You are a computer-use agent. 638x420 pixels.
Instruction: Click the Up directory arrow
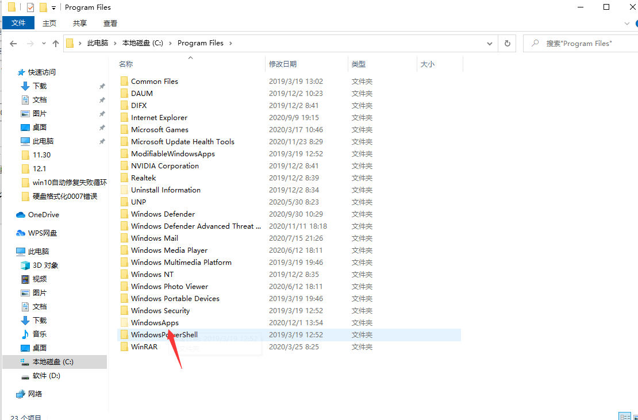coord(56,43)
